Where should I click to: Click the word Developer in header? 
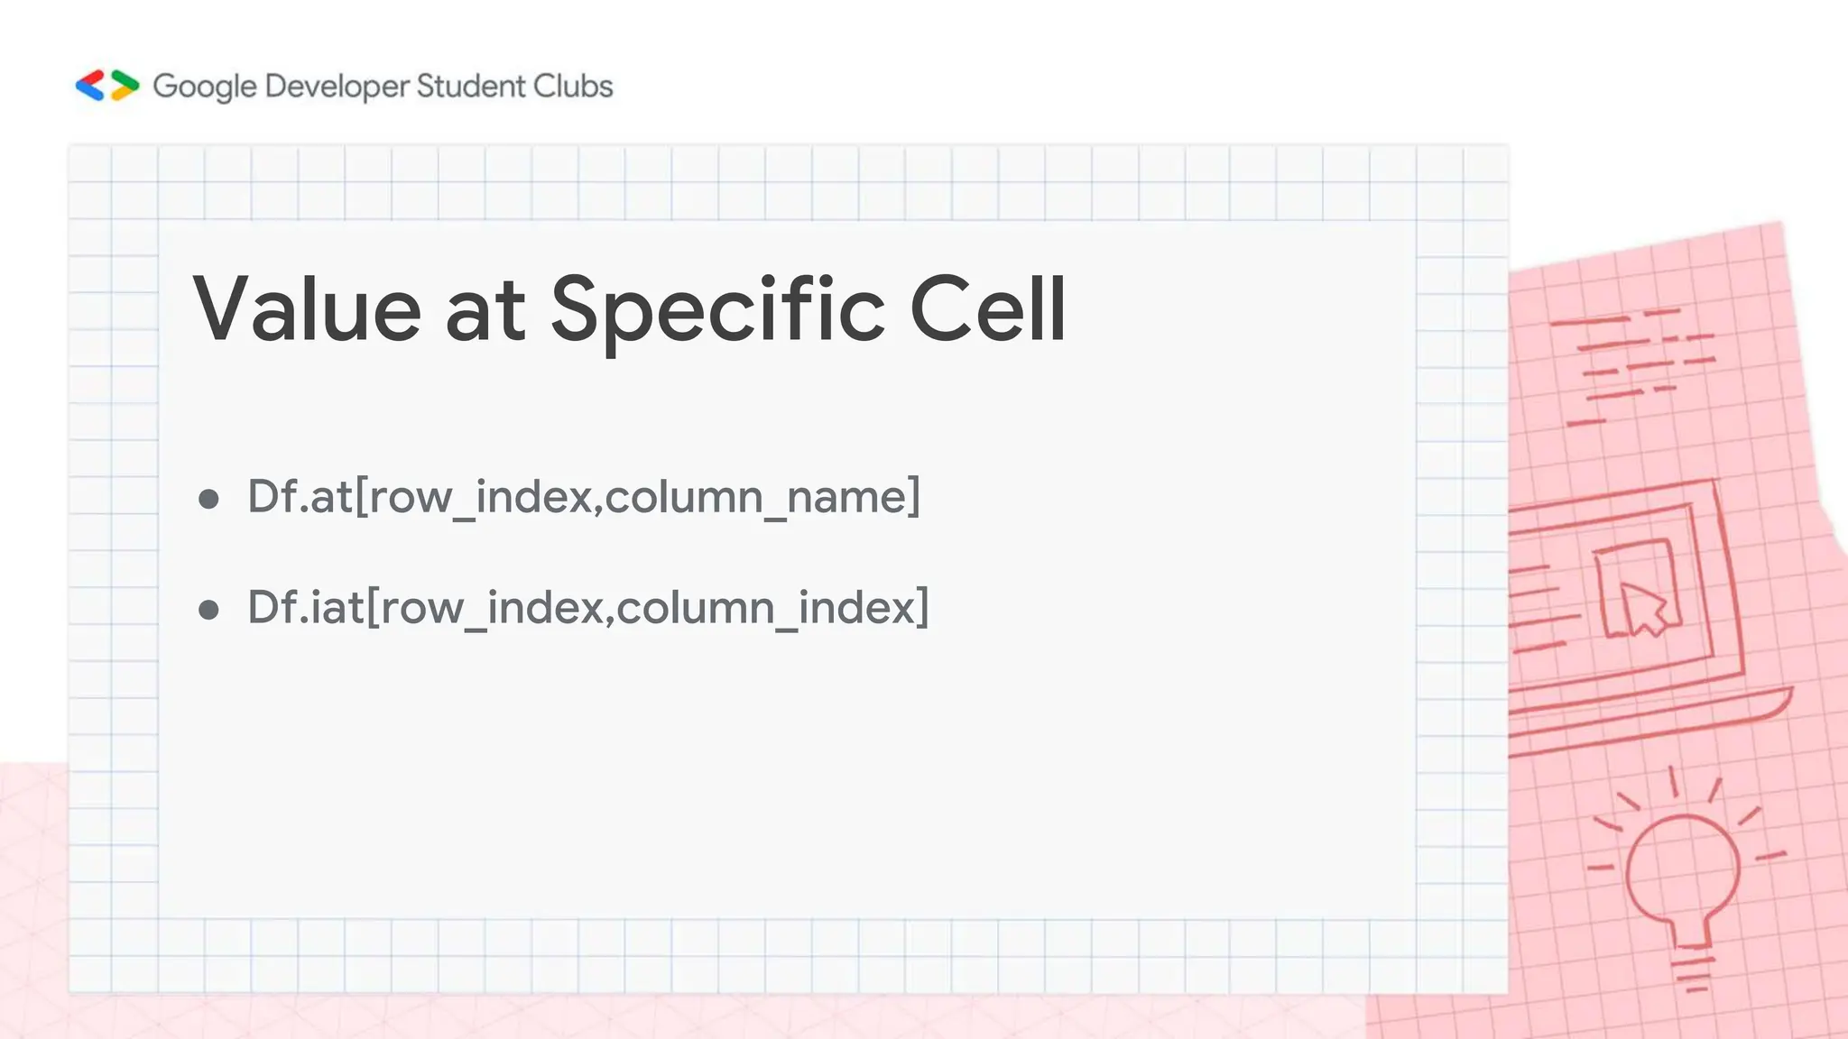click(x=337, y=87)
